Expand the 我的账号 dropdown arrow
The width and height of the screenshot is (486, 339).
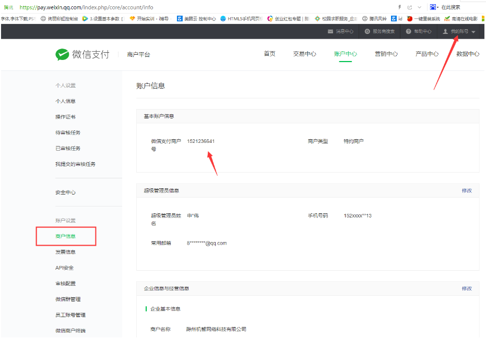473,32
